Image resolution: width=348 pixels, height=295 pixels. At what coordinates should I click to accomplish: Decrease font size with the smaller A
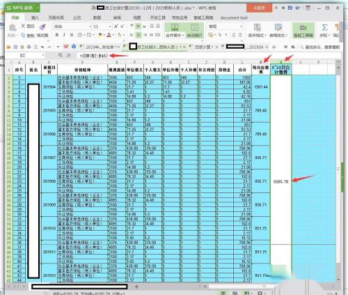[122, 27]
